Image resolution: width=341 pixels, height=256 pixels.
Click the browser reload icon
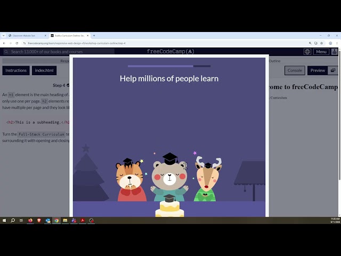[x=17, y=43]
